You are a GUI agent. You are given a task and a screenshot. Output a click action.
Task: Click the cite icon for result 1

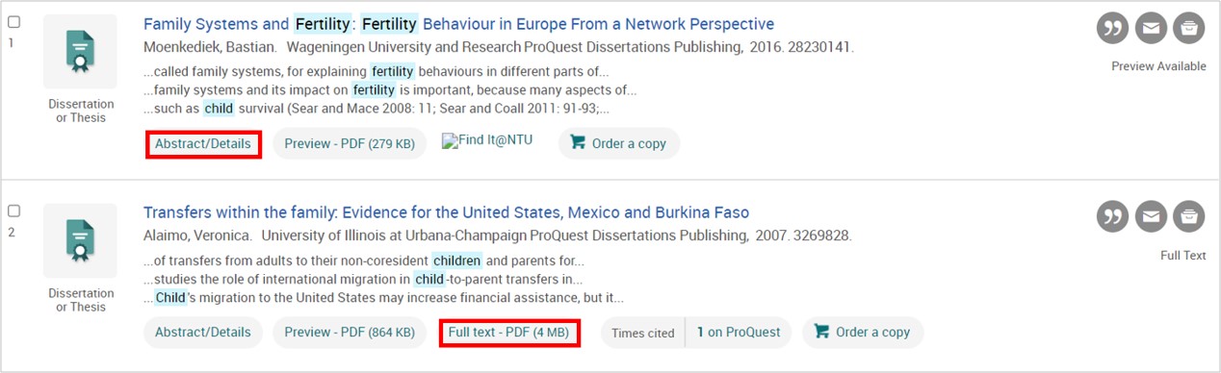click(1112, 28)
